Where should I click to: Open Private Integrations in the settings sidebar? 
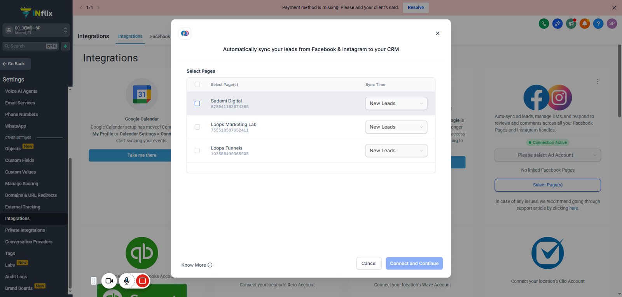tap(25, 230)
